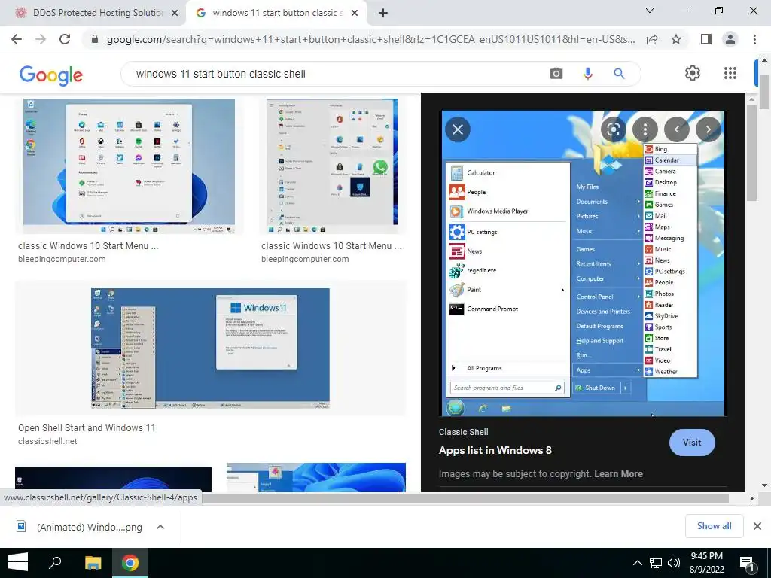Select Chrome in the taskbar
The height and width of the screenshot is (578, 771).
tap(130, 563)
